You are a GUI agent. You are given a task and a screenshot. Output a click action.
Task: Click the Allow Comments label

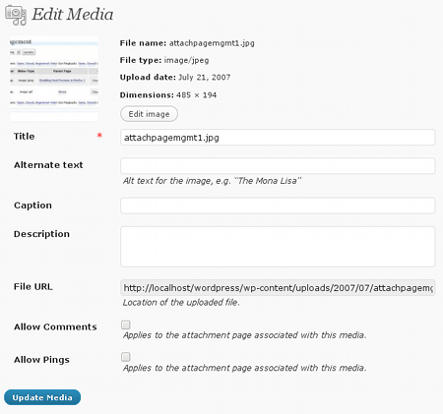(55, 326)
